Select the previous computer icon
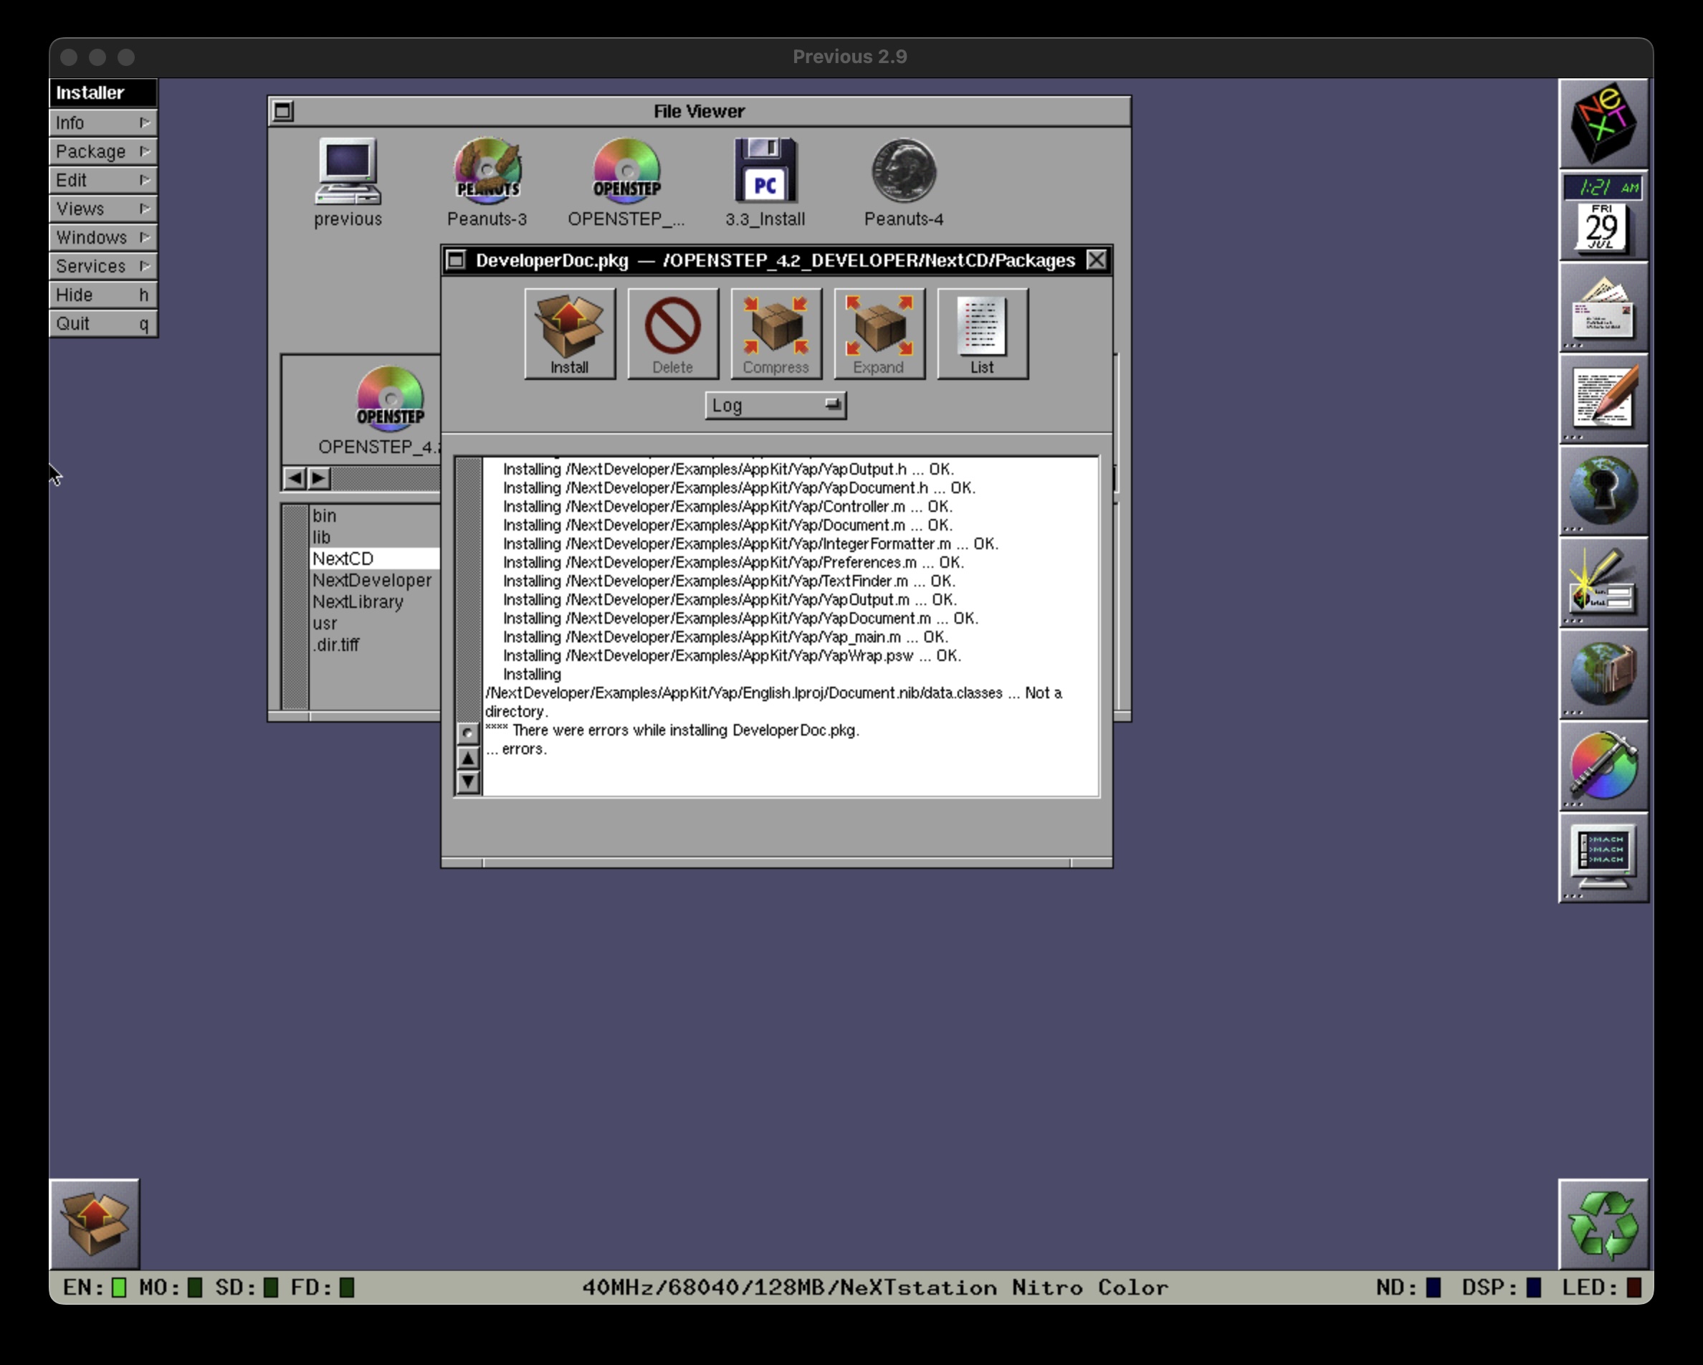This screenshot has width=1703, height=1365. (x=348, y=171)
